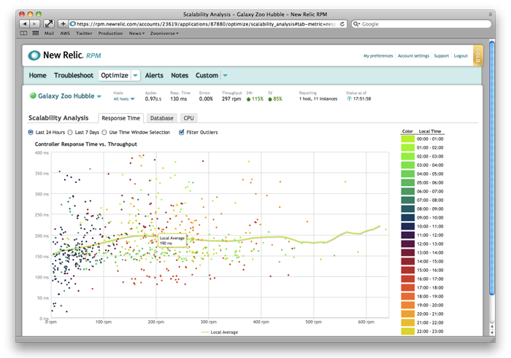
Task: Expand the Optimize menu dropdown arrow
Action: [135, 75]
